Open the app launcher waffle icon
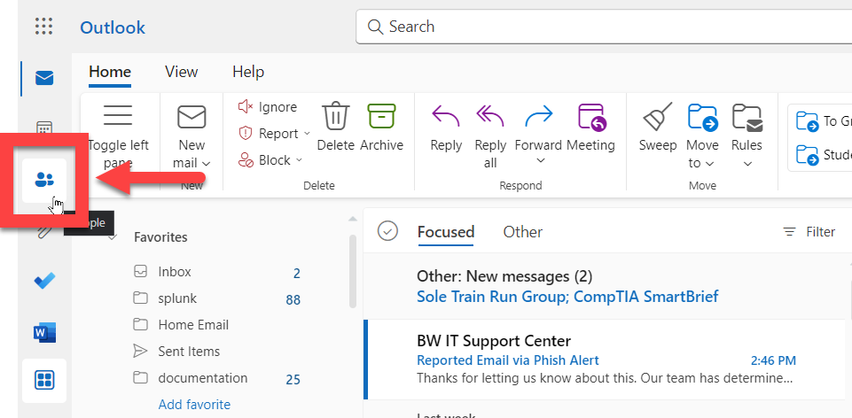The image size is (852, 418). click(x=43, y=26)
